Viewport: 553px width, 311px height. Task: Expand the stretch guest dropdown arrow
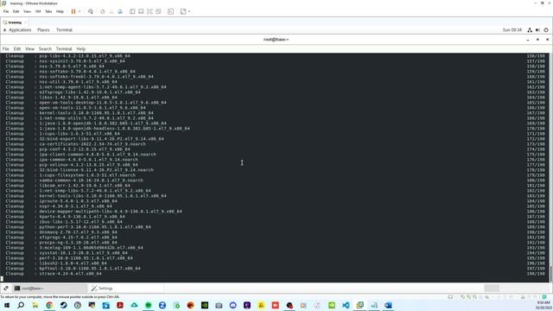click(x=189, y=11)
